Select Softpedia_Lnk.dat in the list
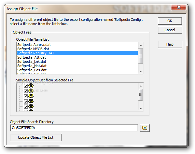 77,62
